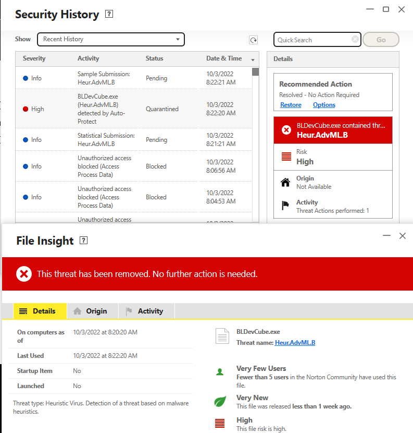413x433 pixels.
Task: Click the Activity flag icon in Details panel
Action: coord(285,206)
